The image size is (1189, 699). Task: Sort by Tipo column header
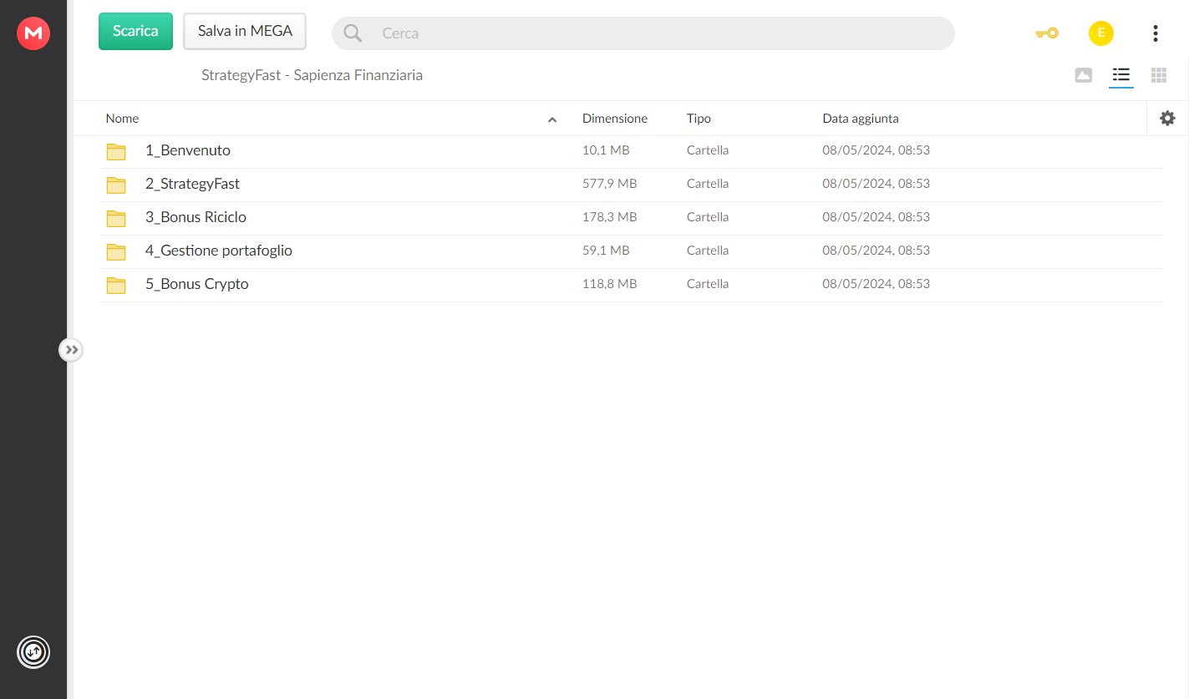(x=699, y=119)
